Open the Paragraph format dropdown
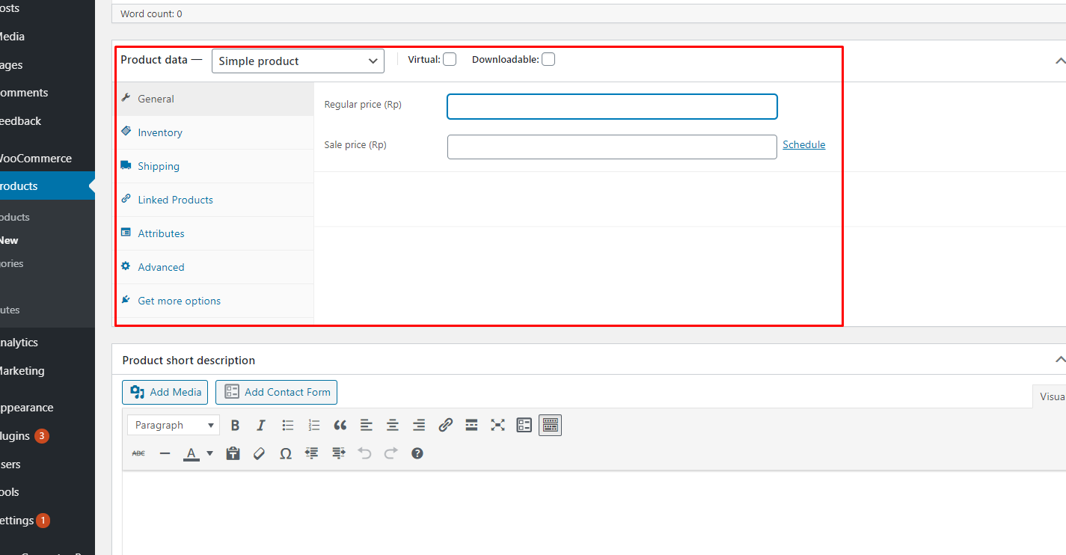Screen dimensions: 1066x555 point(174,426)
